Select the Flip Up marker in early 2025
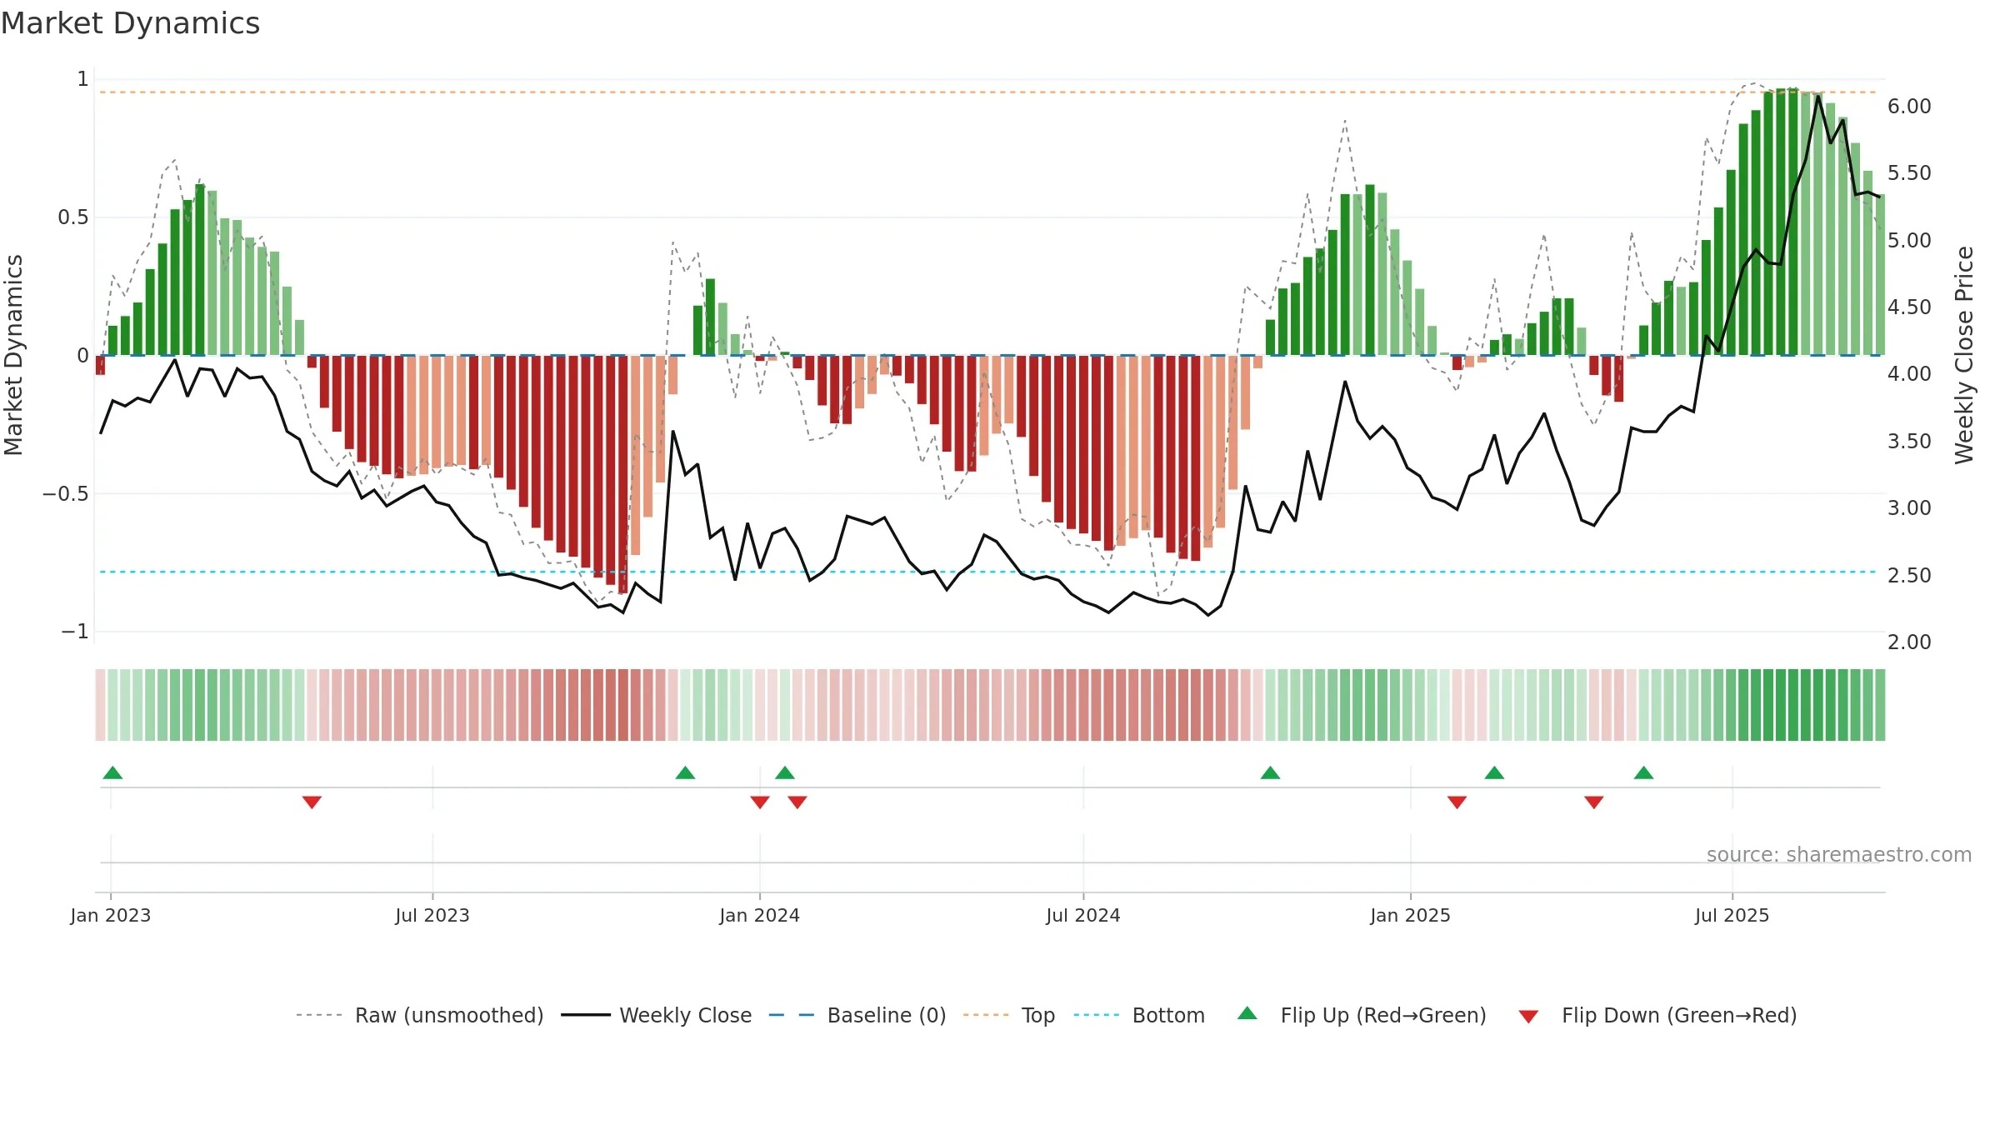This screenshot has width=2000, height=1125. coord(1494,772)
